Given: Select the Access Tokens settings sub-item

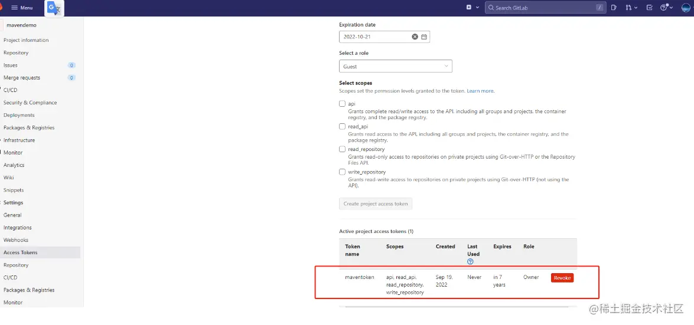Looking at the screenshot, I should pos(20,252).
